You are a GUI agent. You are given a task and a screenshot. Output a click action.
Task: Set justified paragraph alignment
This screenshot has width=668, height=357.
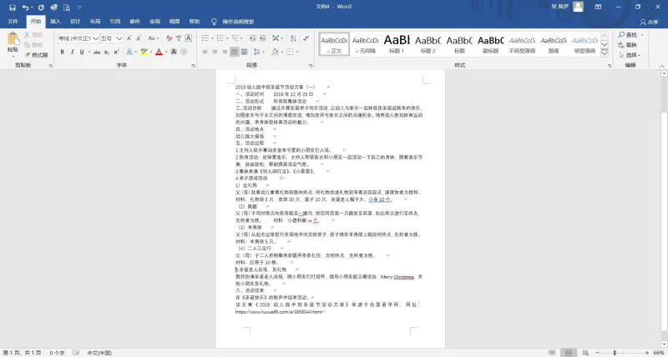pos(235,52)
